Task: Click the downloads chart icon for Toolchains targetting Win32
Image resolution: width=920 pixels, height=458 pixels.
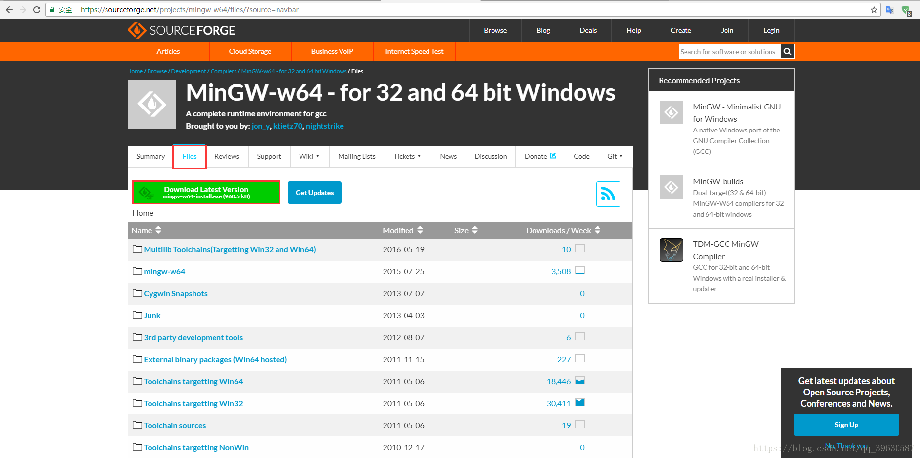Action: click(x=580, y=403)
